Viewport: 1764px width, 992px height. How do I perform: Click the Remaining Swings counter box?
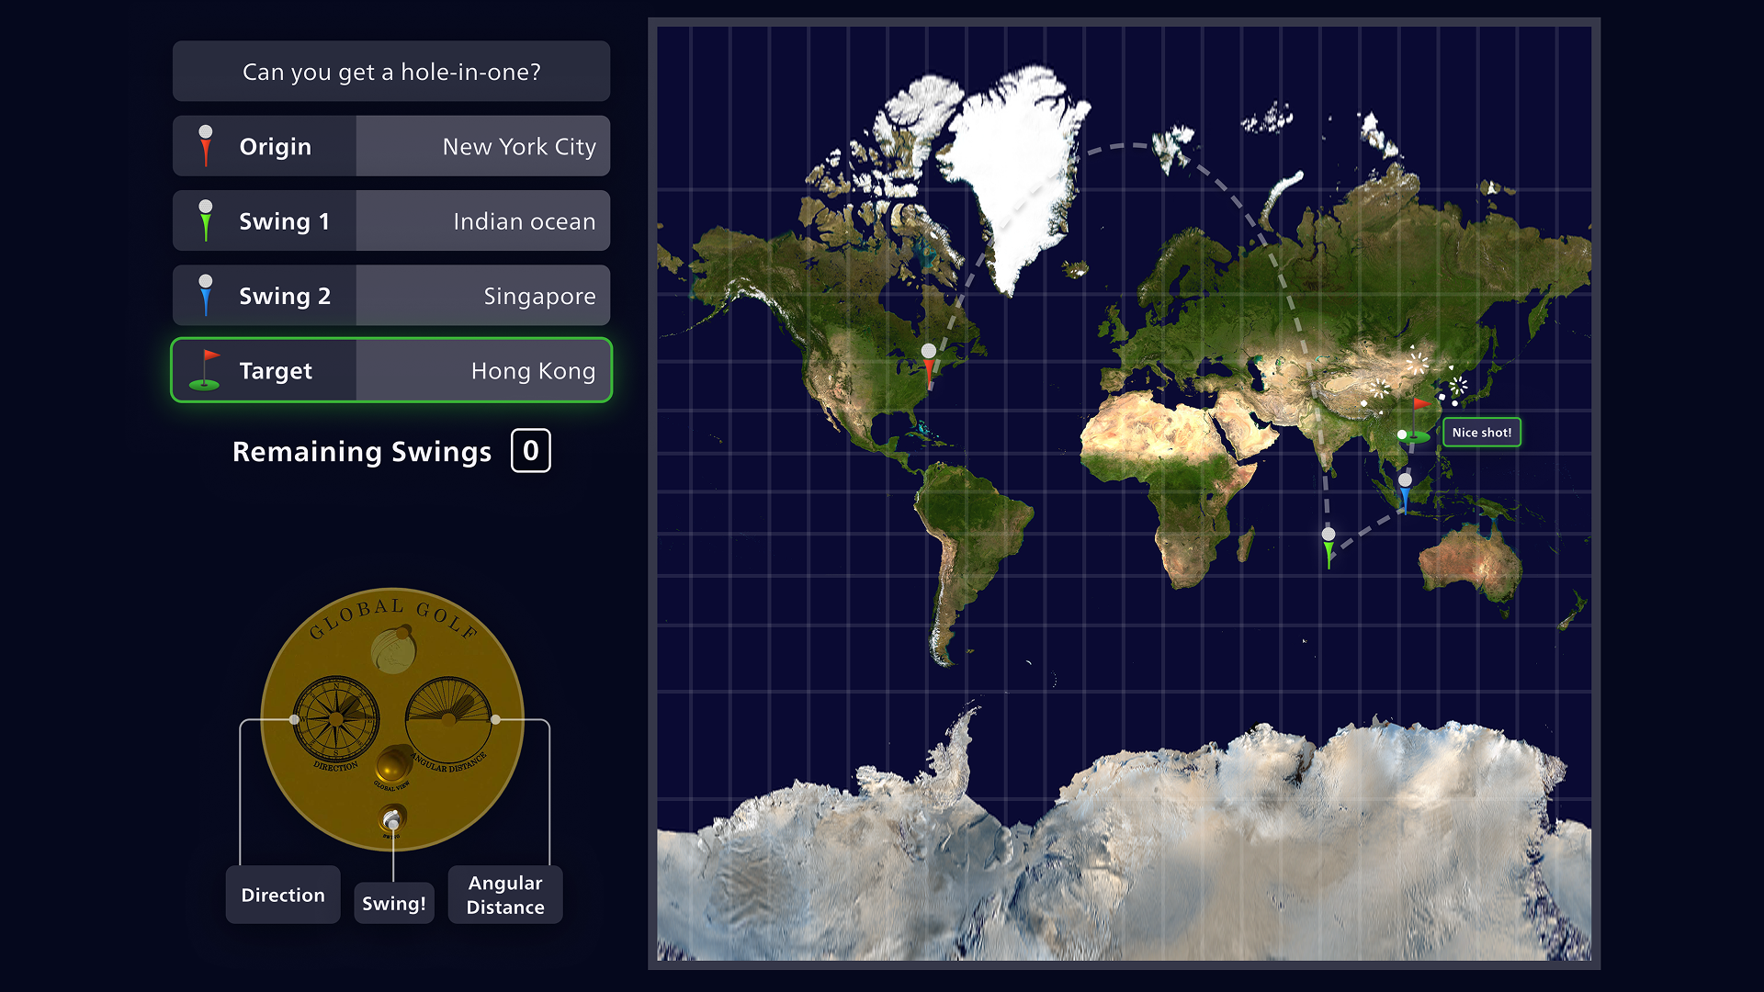pos(530,451)
